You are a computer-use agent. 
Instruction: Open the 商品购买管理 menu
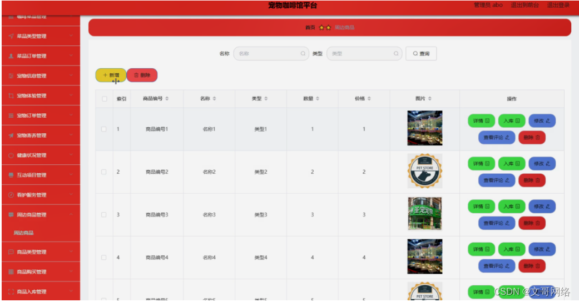coord(41,272)
